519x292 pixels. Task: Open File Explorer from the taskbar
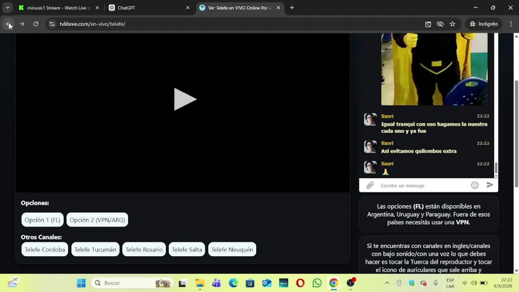pyautogui.click(x=199, y=283)
